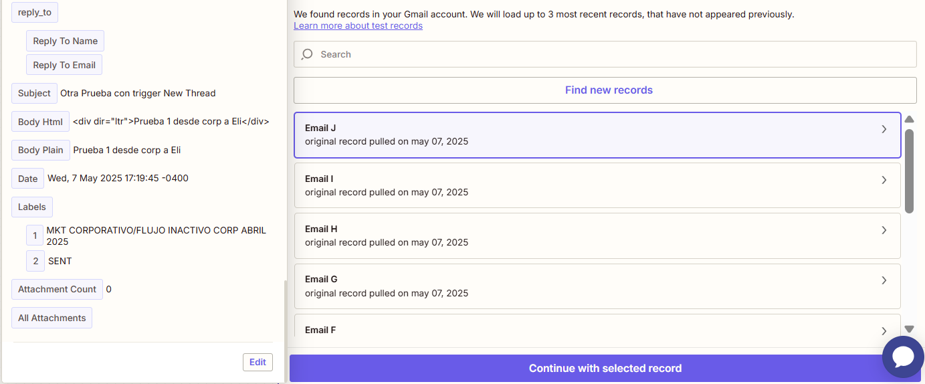Expand the Email J record chevron
The image size is (925, 384).
coord(884,129)
